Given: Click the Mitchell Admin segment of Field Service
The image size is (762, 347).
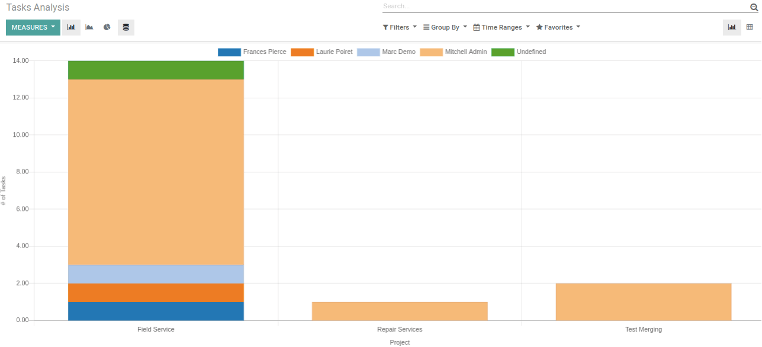Looking at the screenshot, I should click(156, 172).
